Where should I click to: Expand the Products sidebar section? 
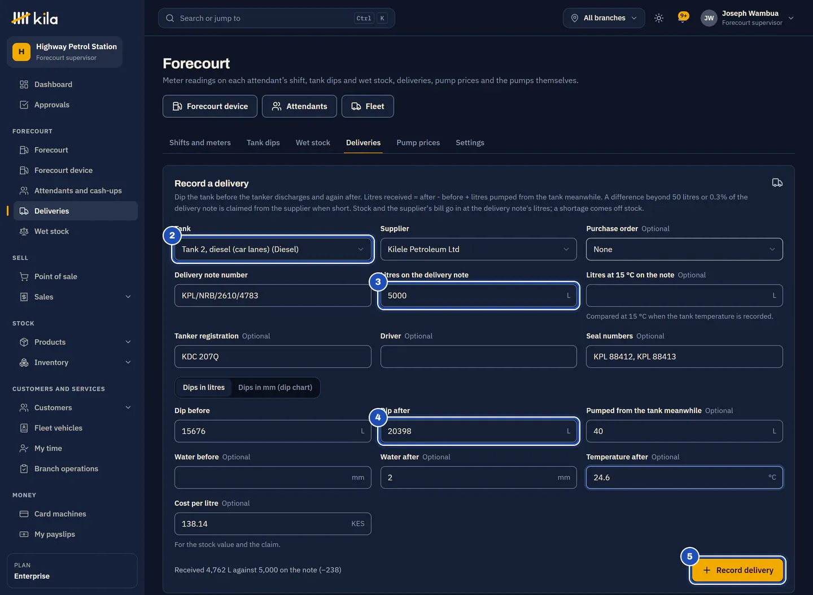click(x=128, y=342)
